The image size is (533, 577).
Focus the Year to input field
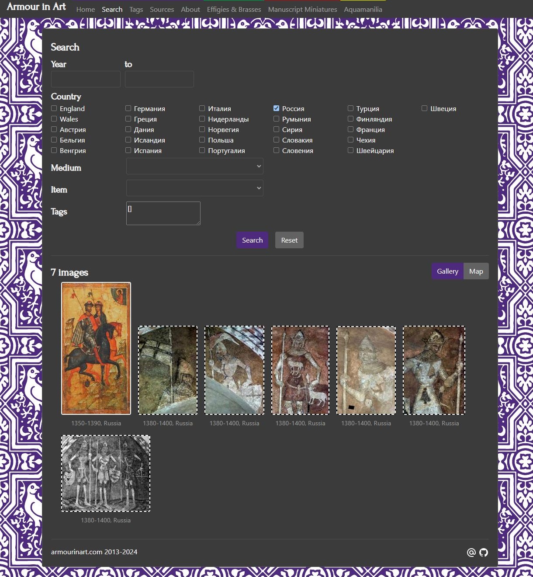(x=159, y=79)
